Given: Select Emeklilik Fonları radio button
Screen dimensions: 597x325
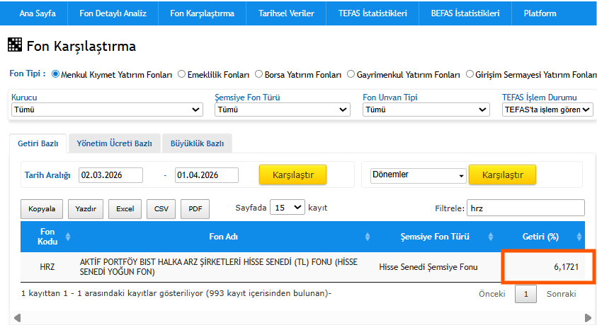Looking at the screenshot, I should tap(181, 74).
